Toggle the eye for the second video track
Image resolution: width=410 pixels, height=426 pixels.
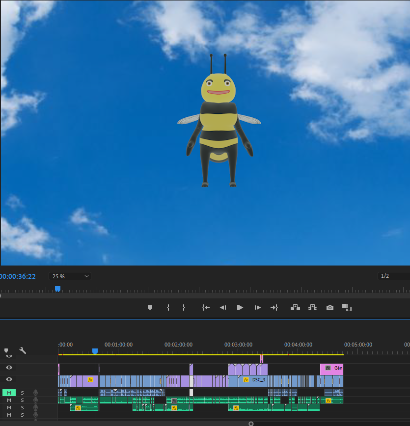pyautogui.click(x=9, y=368)
